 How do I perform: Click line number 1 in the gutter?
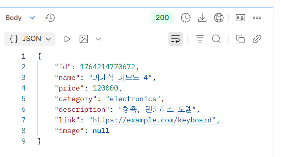pos(24,56)
